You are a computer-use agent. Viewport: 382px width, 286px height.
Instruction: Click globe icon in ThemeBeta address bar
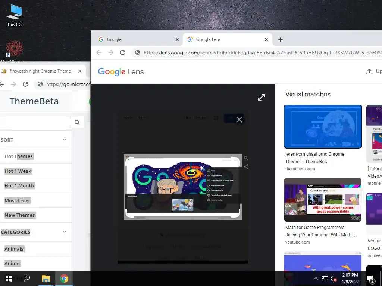click(x=40, y=84)
